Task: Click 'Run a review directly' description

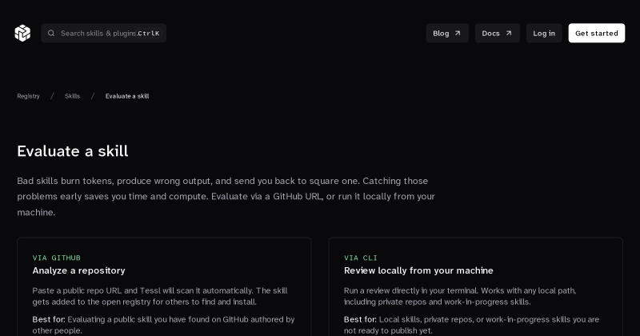Action: [x=460, y=296]
